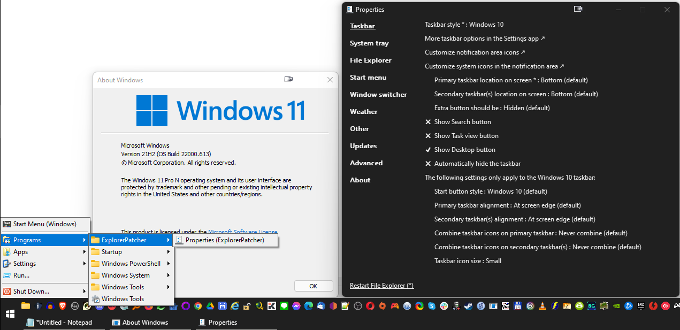Change combine icons on primary taskbar

click(531, 233)
